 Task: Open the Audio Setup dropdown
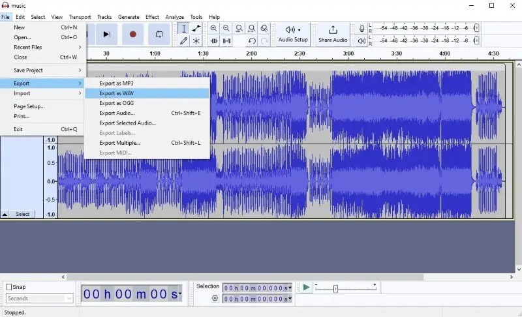[x=293, y=34]
